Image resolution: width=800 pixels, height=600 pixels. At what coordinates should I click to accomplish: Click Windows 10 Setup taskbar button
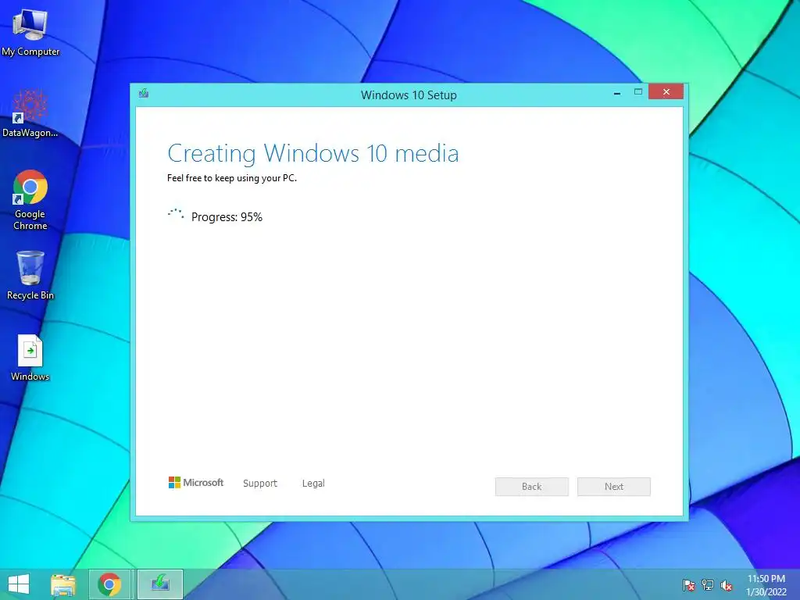[160, 584]
